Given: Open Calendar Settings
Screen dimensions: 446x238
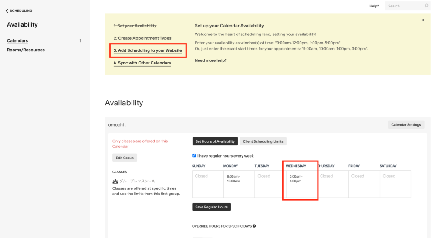Looking at the screenshot, I should [406, 125].
